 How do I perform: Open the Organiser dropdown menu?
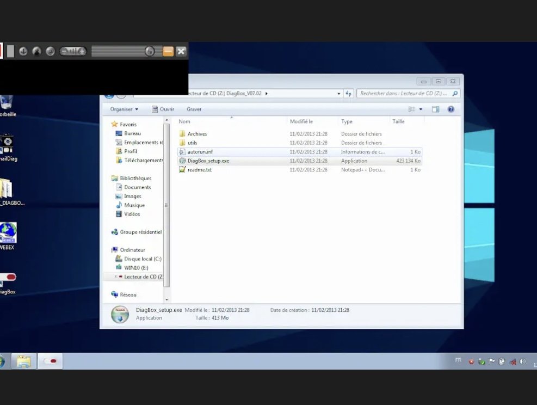[x=124, y=109]
